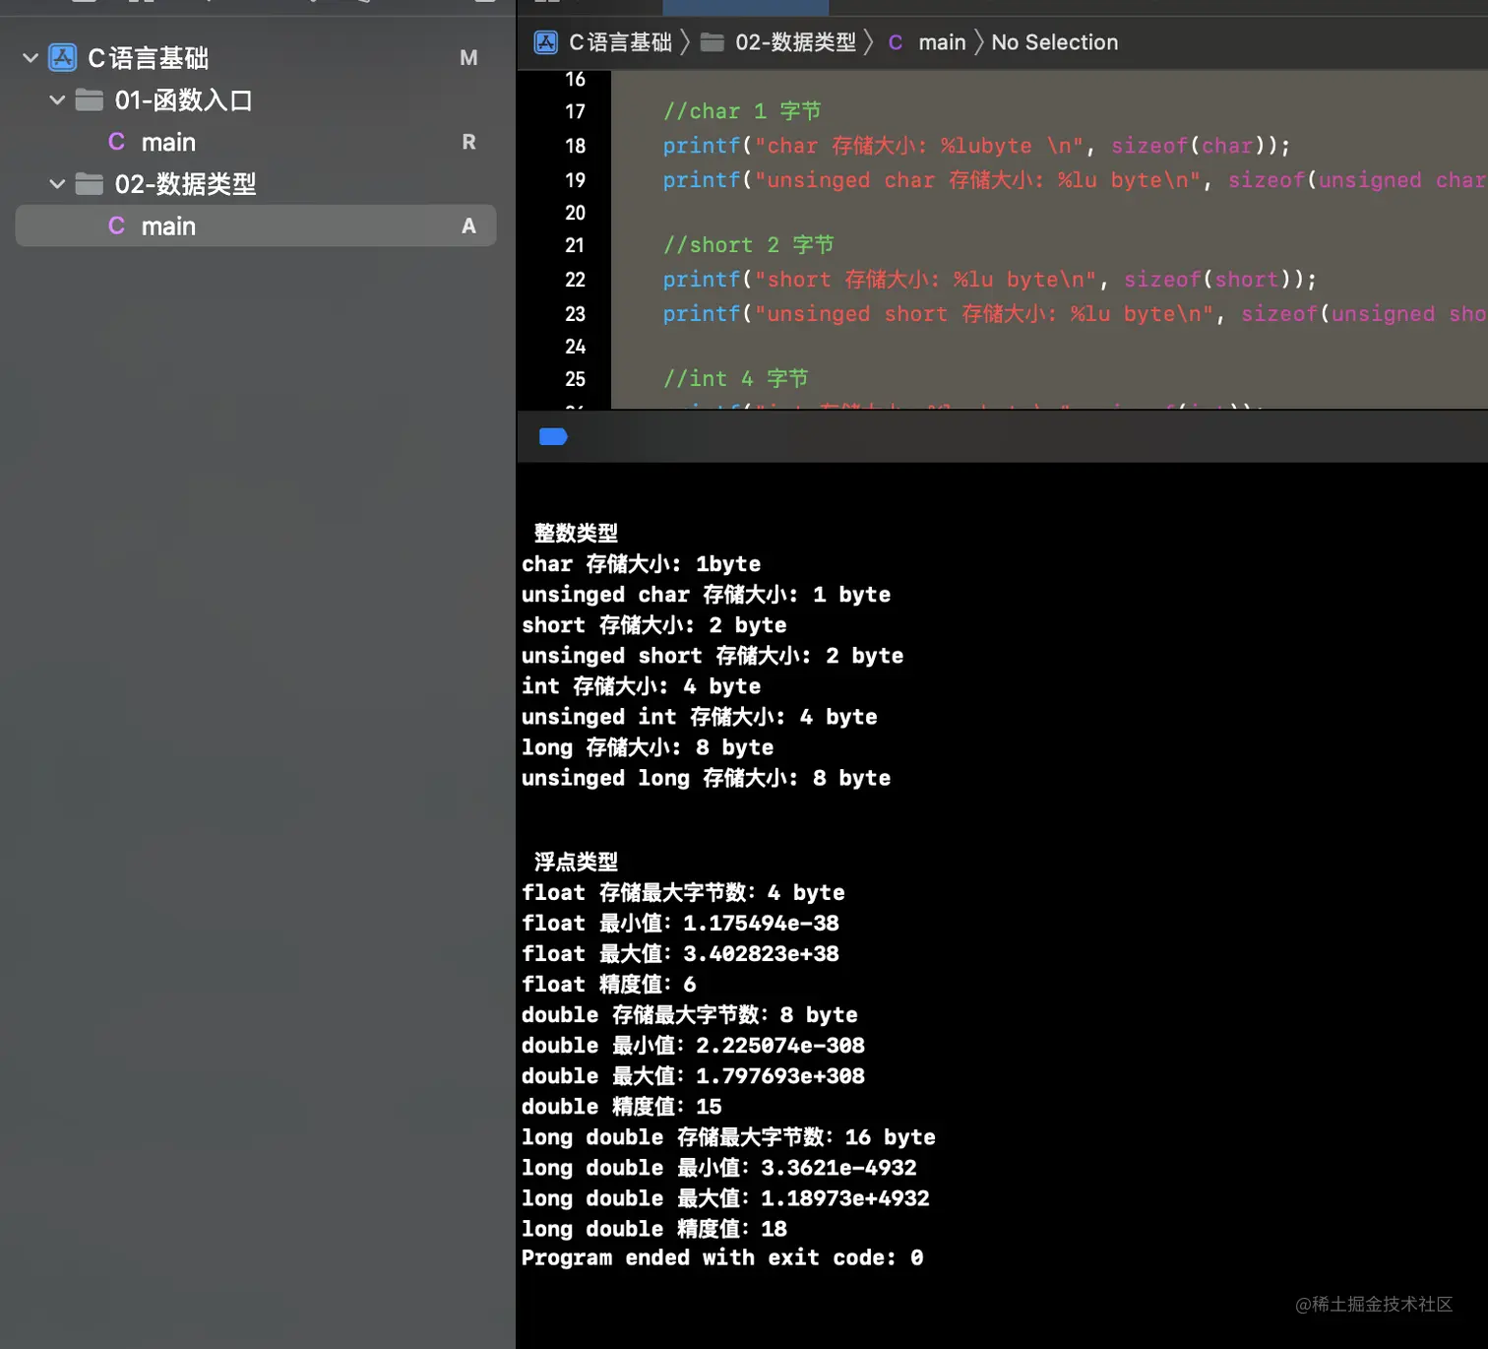Click the printf 'short 存储大小' code line
This screenshot has width=1488, height=1349.
pos(989,280)
